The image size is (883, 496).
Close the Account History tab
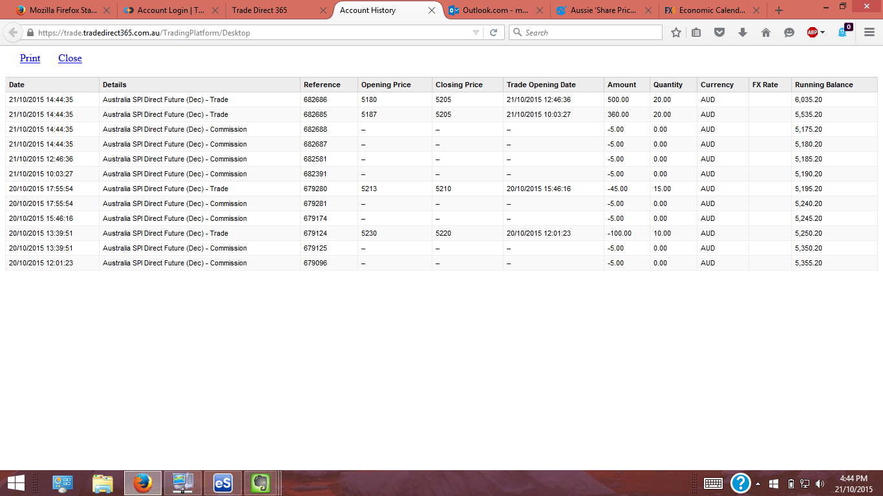click(432, 10)
